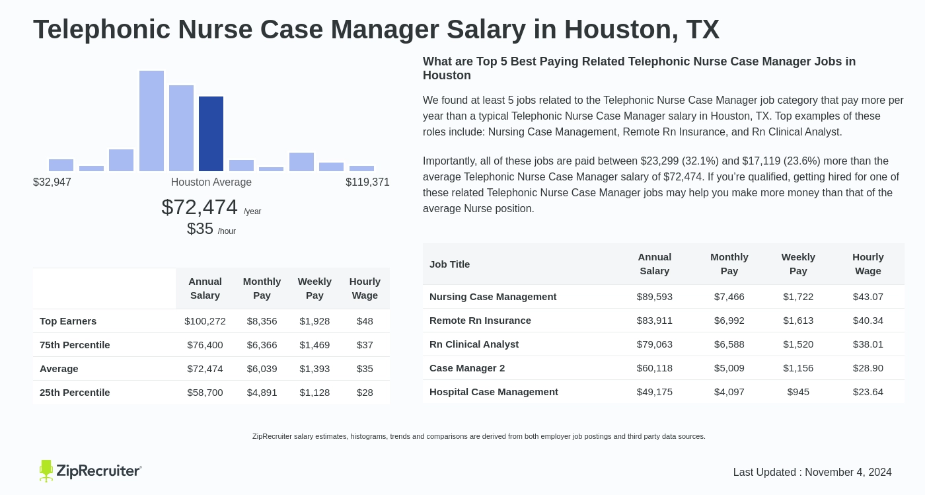The width and height of the screenshot is (925, 495).
Task: Click the Houston Average label under histogram
Action: 211,182
